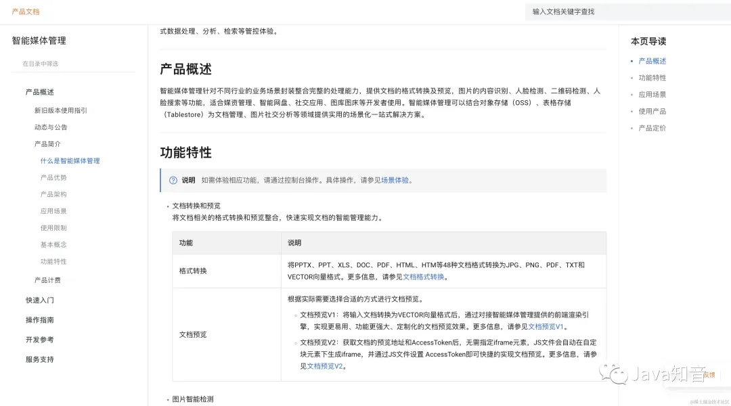Select 产品优势 in the sidebar
The height and width of the screenshot is (406, 731).
(x=54, y=177)
